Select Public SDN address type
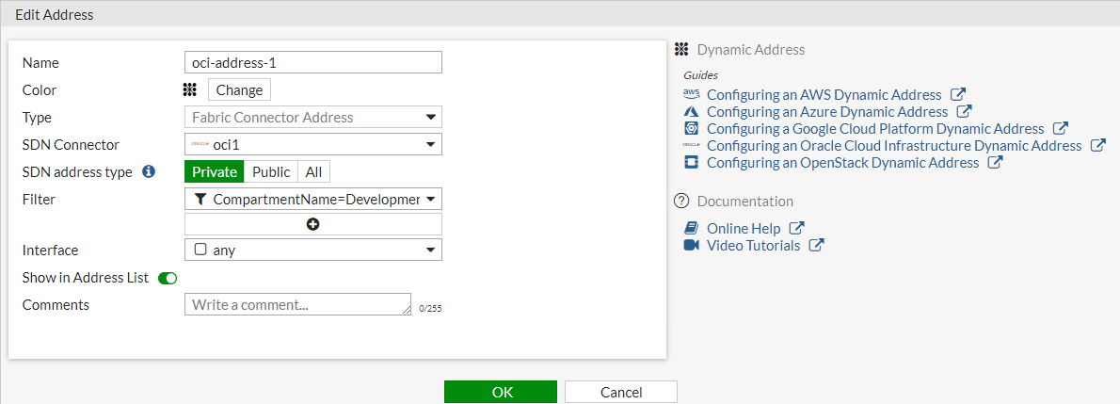 tap(271, 171)
